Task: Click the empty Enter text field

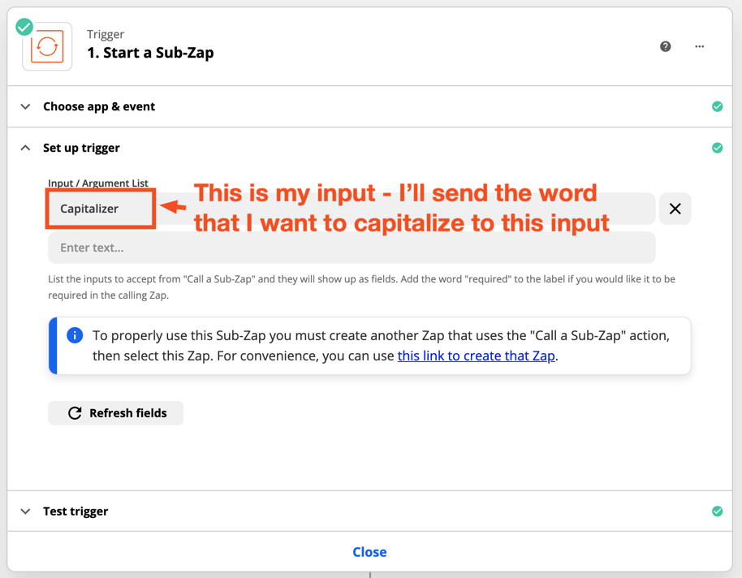Action: click(x=352, y=248)
